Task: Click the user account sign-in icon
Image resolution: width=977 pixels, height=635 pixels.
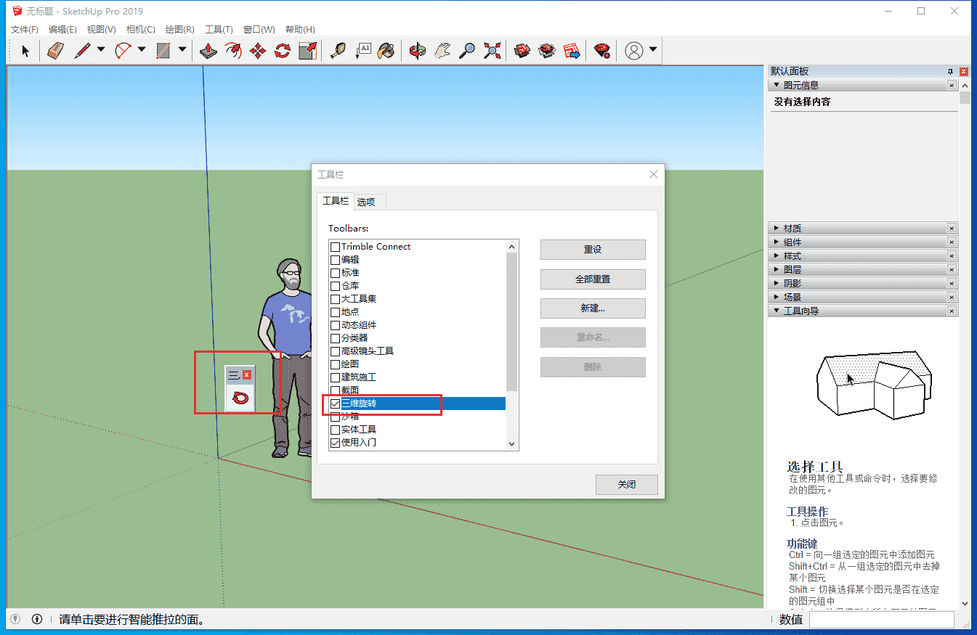Action: click(x=634, y=51)
